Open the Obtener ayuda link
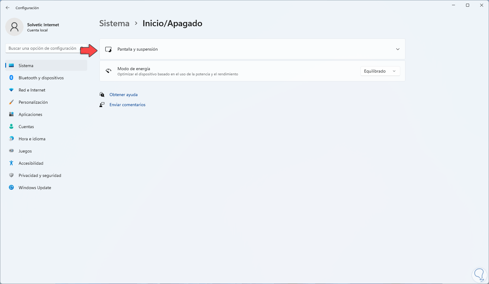Viewport: 489px width, 284px height. point(123,95)
